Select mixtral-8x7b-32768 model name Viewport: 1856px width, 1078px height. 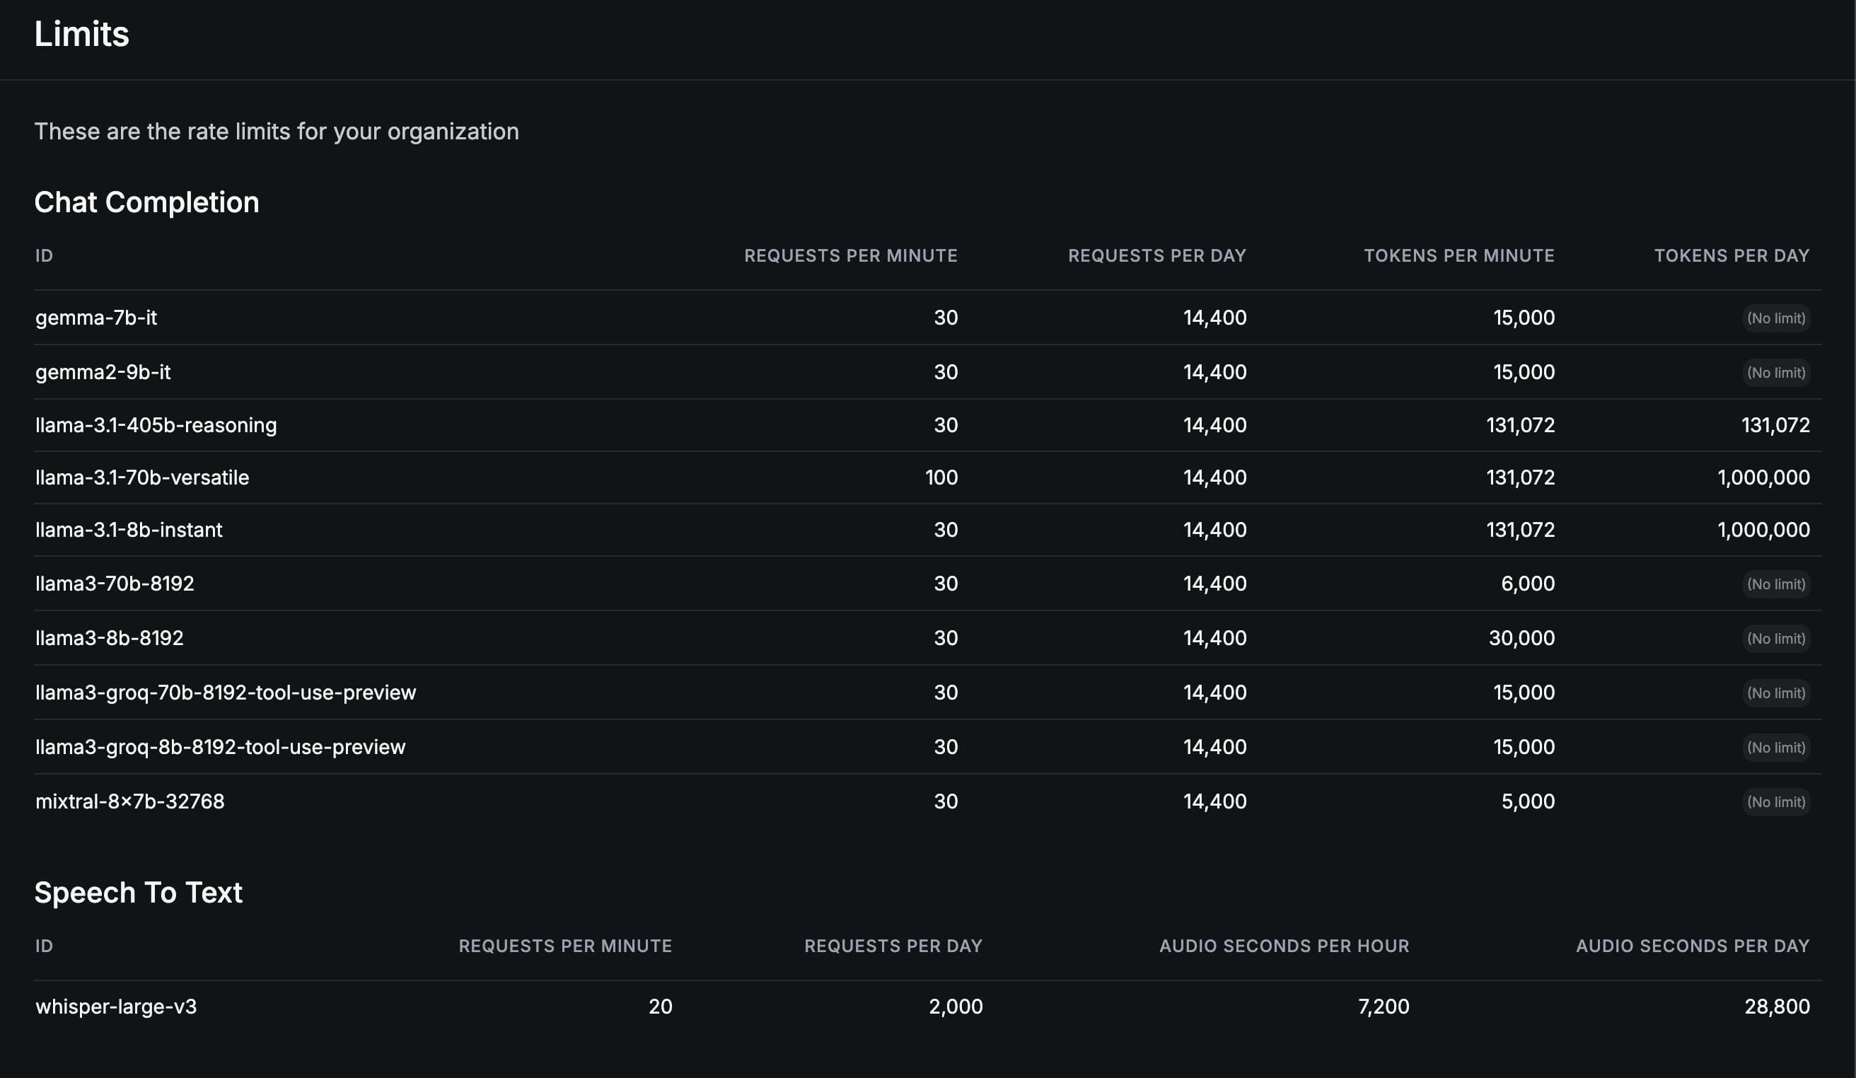pyautogui.click(x=129, y=801)
